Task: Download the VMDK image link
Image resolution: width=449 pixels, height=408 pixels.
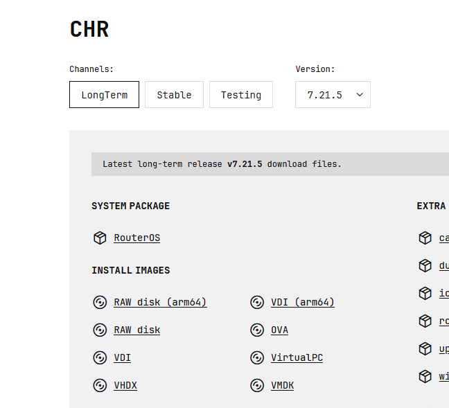Action: point(282,386)
